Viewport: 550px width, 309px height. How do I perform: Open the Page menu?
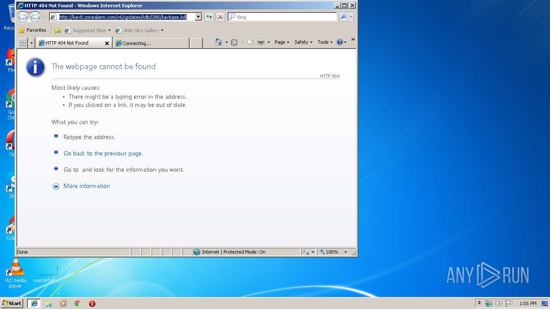282,42
